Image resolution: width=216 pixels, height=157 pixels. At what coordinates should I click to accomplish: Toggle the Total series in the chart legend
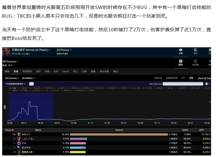tap(12, 88)
